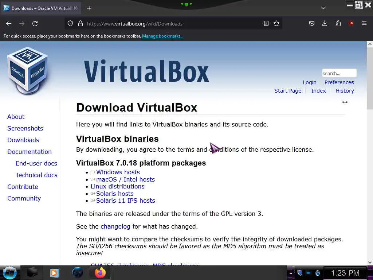Close the Downloads – Oracle VM VirtualBox tab
This screenshot has width=373, height=280.
pyautogui.click(x=75, y=8)
